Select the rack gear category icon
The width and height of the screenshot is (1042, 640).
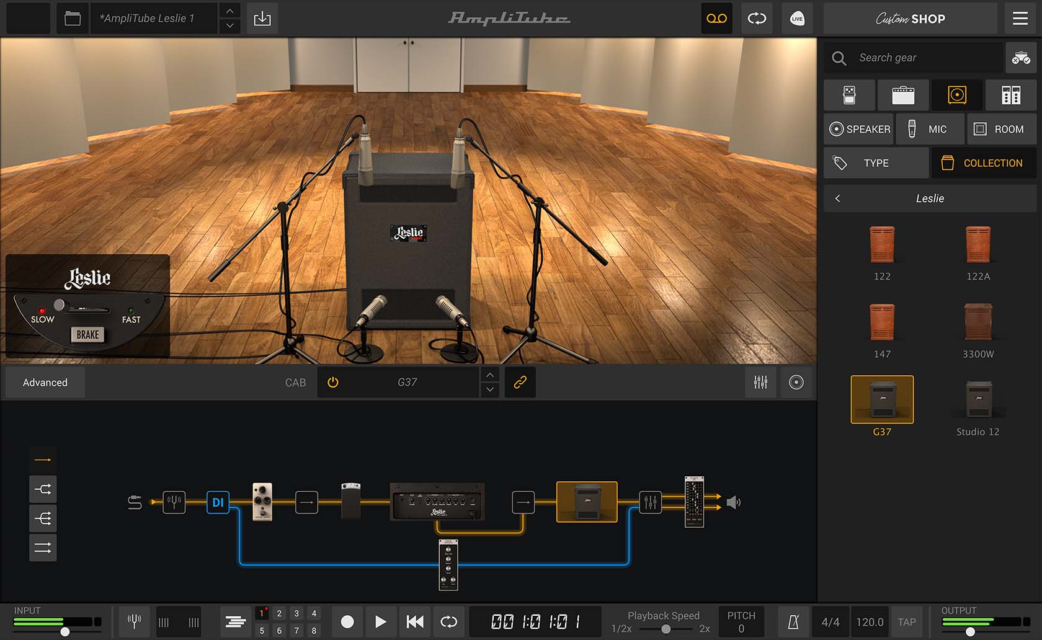tap(1011, 95)
